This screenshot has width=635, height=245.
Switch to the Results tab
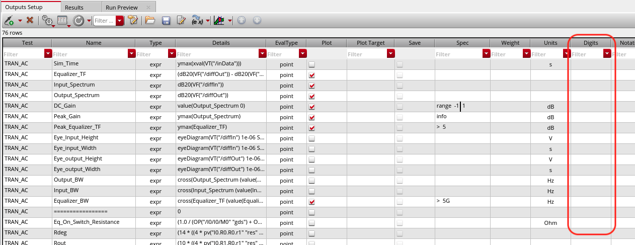[x=74, y=8]
